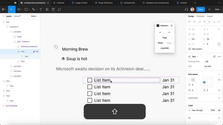Screen dimensions: 223x125
Task: Open Auto layout advanced settings ellipsis
Action: pyautogui.click(x=219, y=80)
